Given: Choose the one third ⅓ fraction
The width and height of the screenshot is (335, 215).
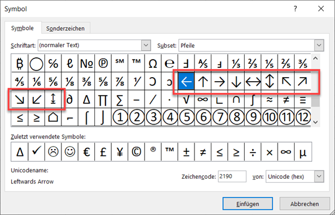Looking at the screenshot, I should tap(236, 63).
